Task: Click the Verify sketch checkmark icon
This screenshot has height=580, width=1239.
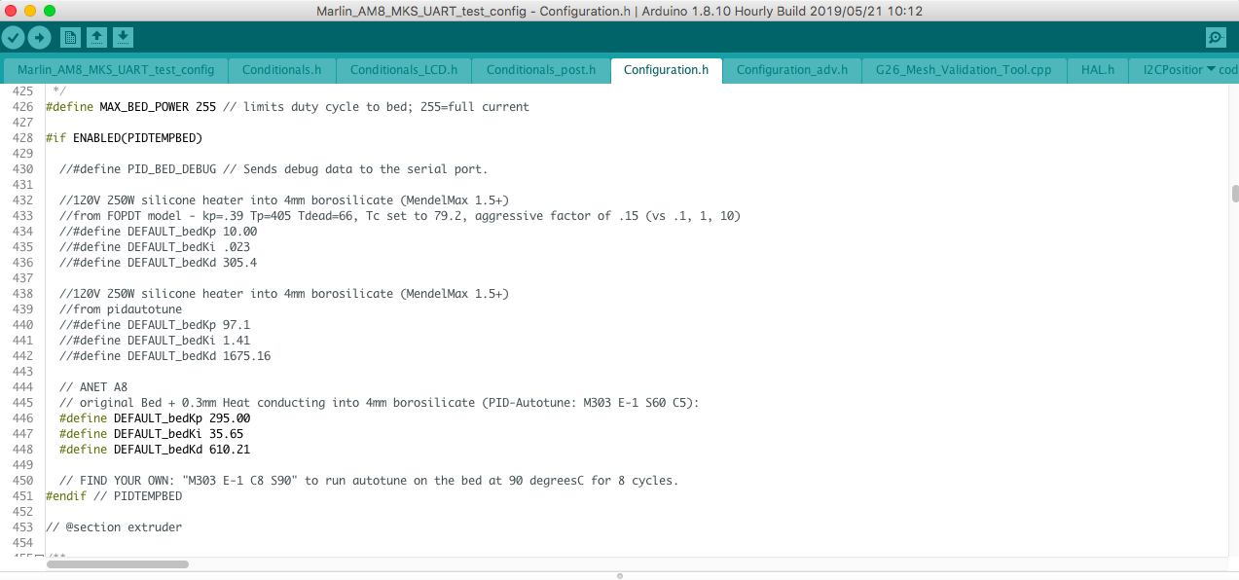Action: click(13, 37)
